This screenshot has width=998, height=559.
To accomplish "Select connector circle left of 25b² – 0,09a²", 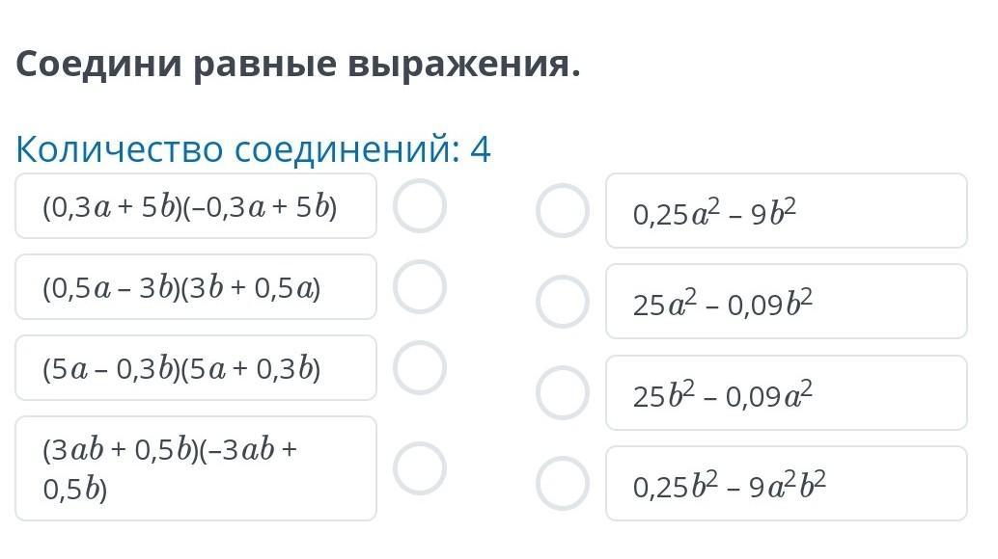I will pyautogui.click(x=562, y=392).
